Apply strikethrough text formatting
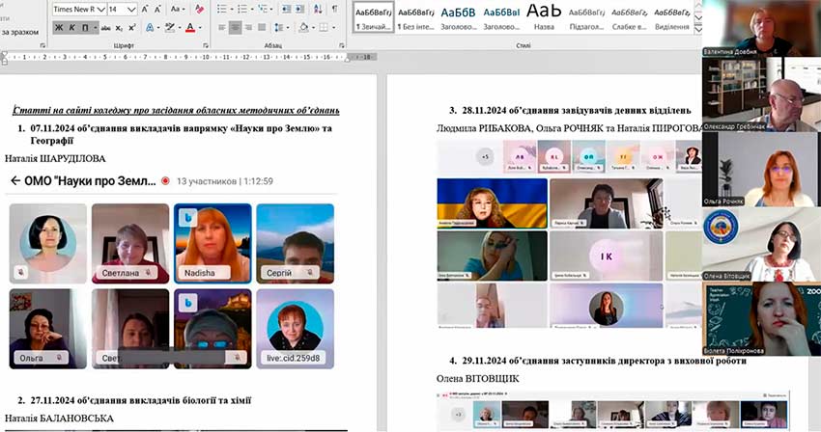This screenshot has width=821, height=432. coord(106,28)
